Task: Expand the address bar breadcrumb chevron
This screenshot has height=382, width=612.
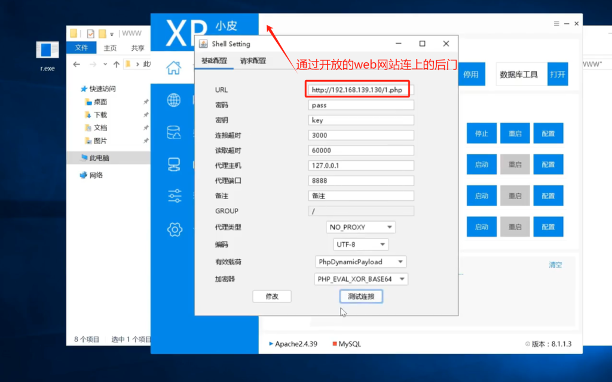Action: [137, 64]
